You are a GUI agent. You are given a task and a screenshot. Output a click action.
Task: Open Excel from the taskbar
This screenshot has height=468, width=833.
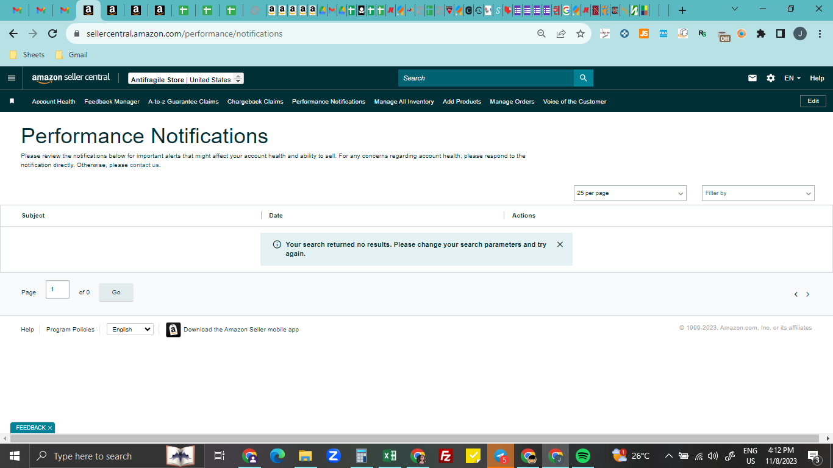(390, 456)
